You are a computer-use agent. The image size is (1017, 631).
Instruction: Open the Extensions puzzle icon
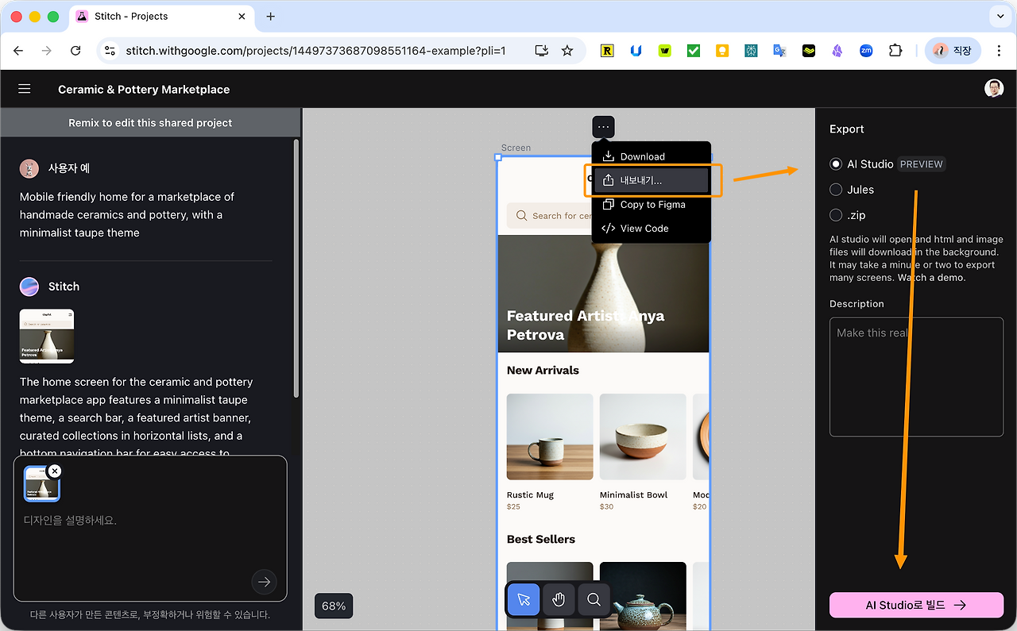[x=895, y=51]
